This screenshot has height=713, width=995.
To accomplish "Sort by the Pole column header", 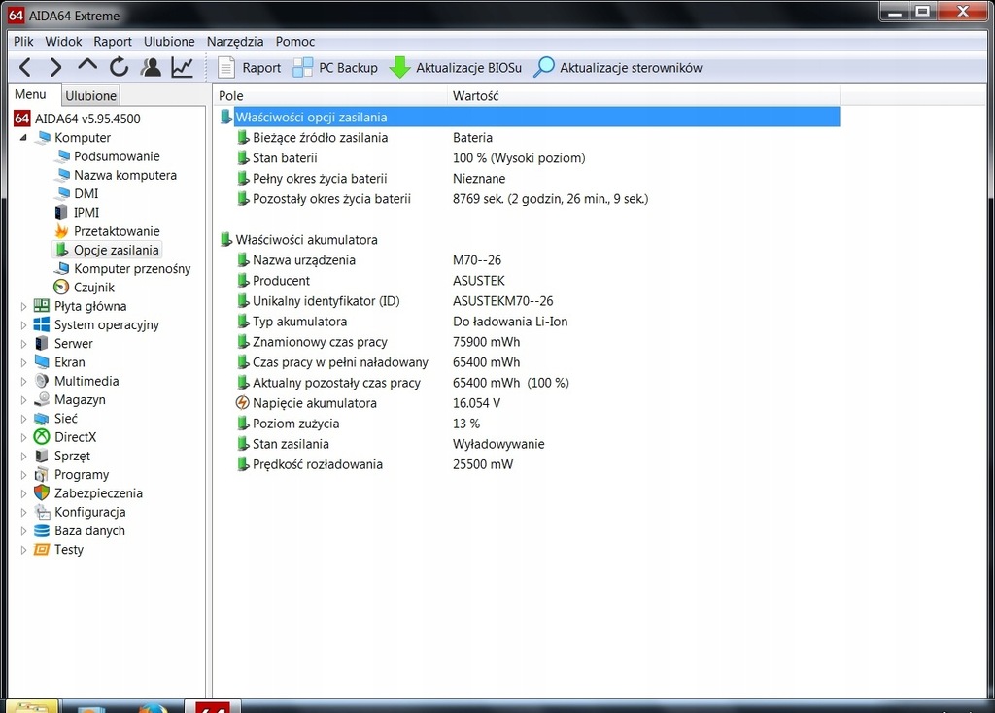I will 330,96.
